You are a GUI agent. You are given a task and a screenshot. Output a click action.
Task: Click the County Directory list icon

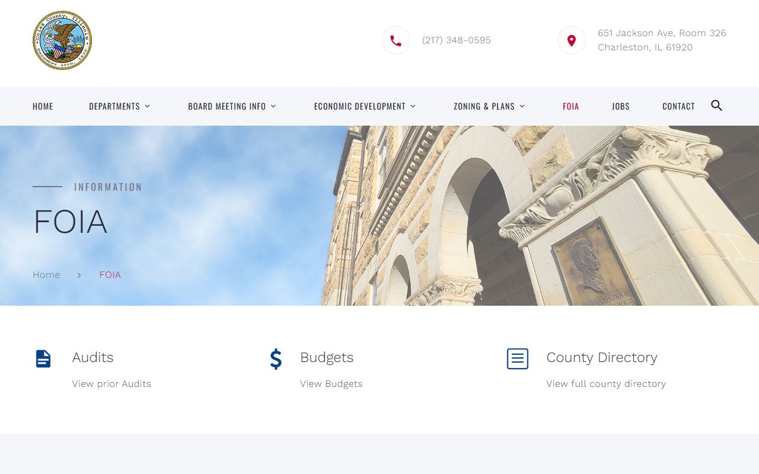click(518, 358)
